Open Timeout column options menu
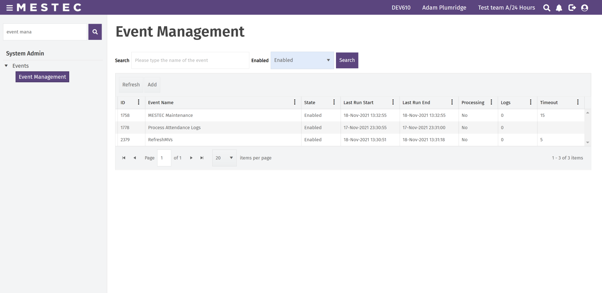Viewport: 602px width, 293px height. pyautogui.click(x=578, y=102)
